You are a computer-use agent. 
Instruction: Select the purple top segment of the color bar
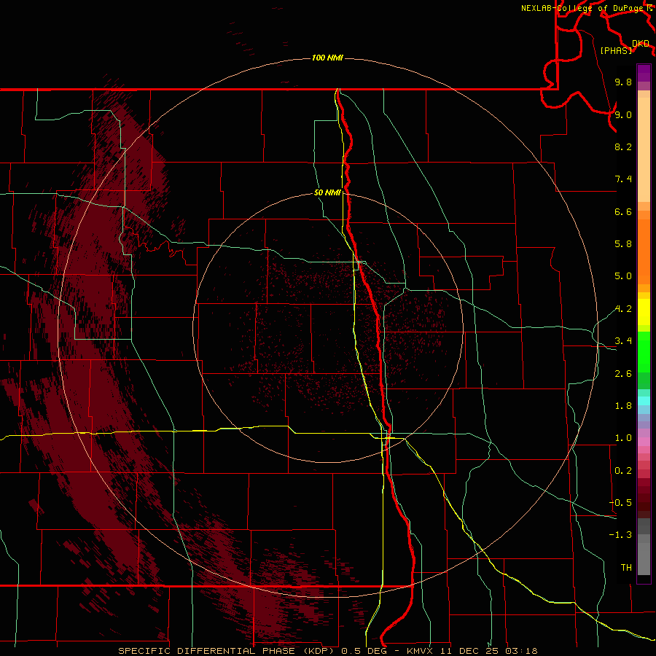click(644, 73)
